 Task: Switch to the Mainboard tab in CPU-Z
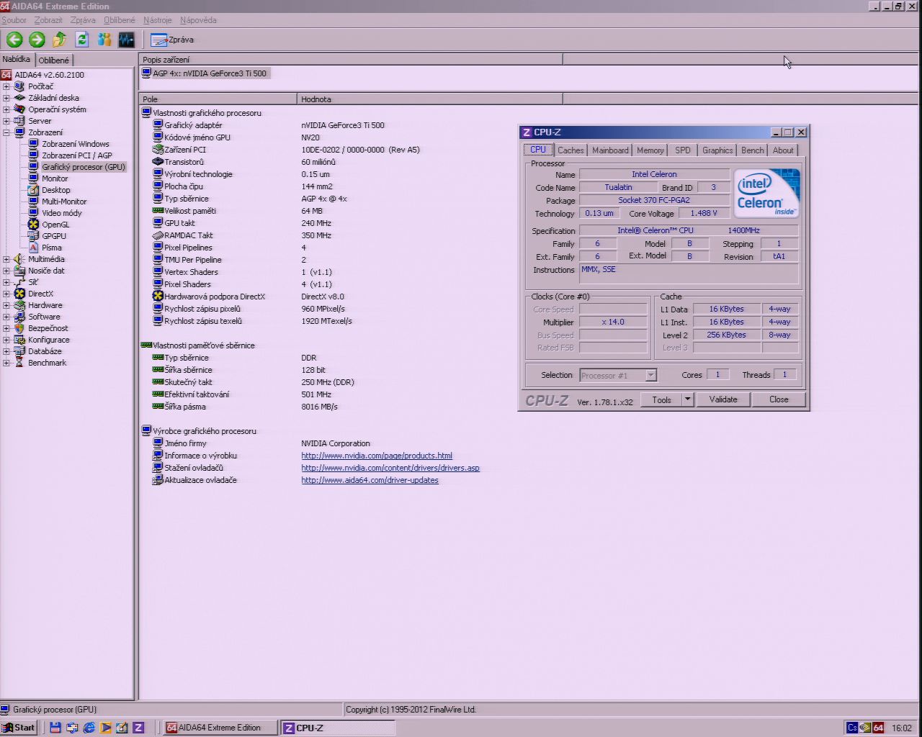(610, 150)
